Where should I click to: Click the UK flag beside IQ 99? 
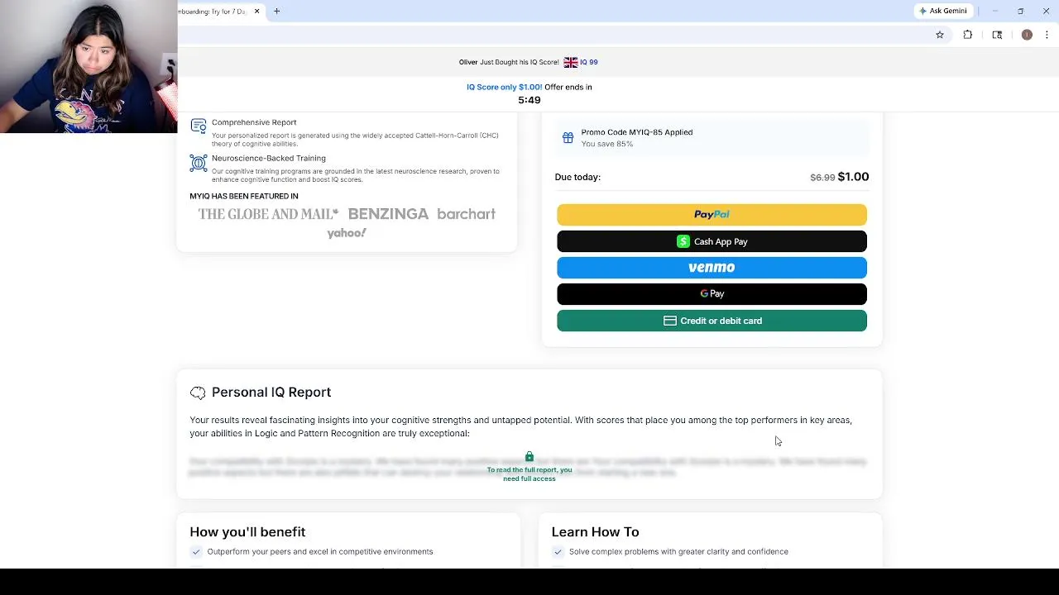click(x=571, y=62)
